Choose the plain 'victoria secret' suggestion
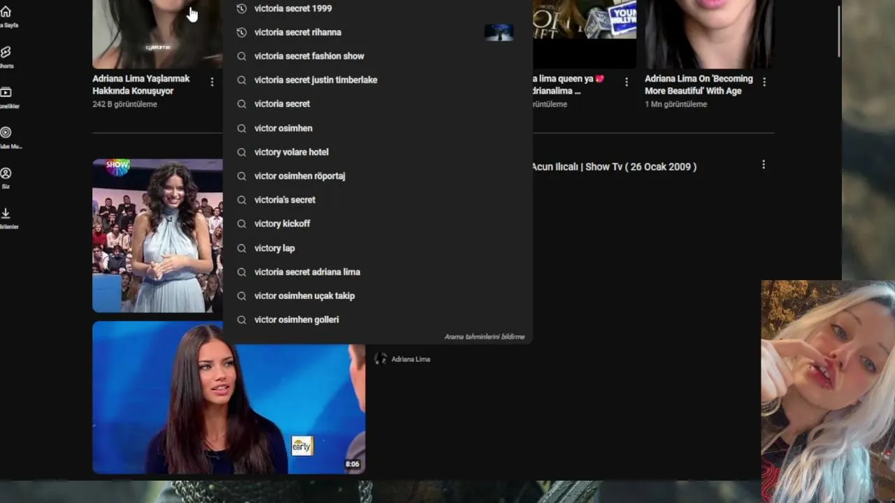This screenshot has width=895, height=503. (378, 103)
